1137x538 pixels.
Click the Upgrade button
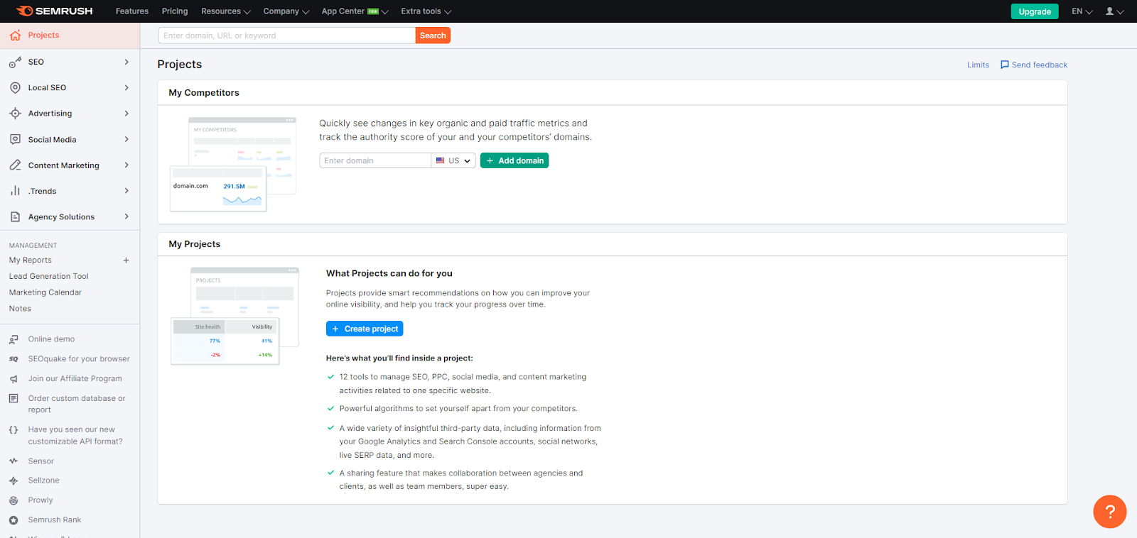click(1035, 11)
